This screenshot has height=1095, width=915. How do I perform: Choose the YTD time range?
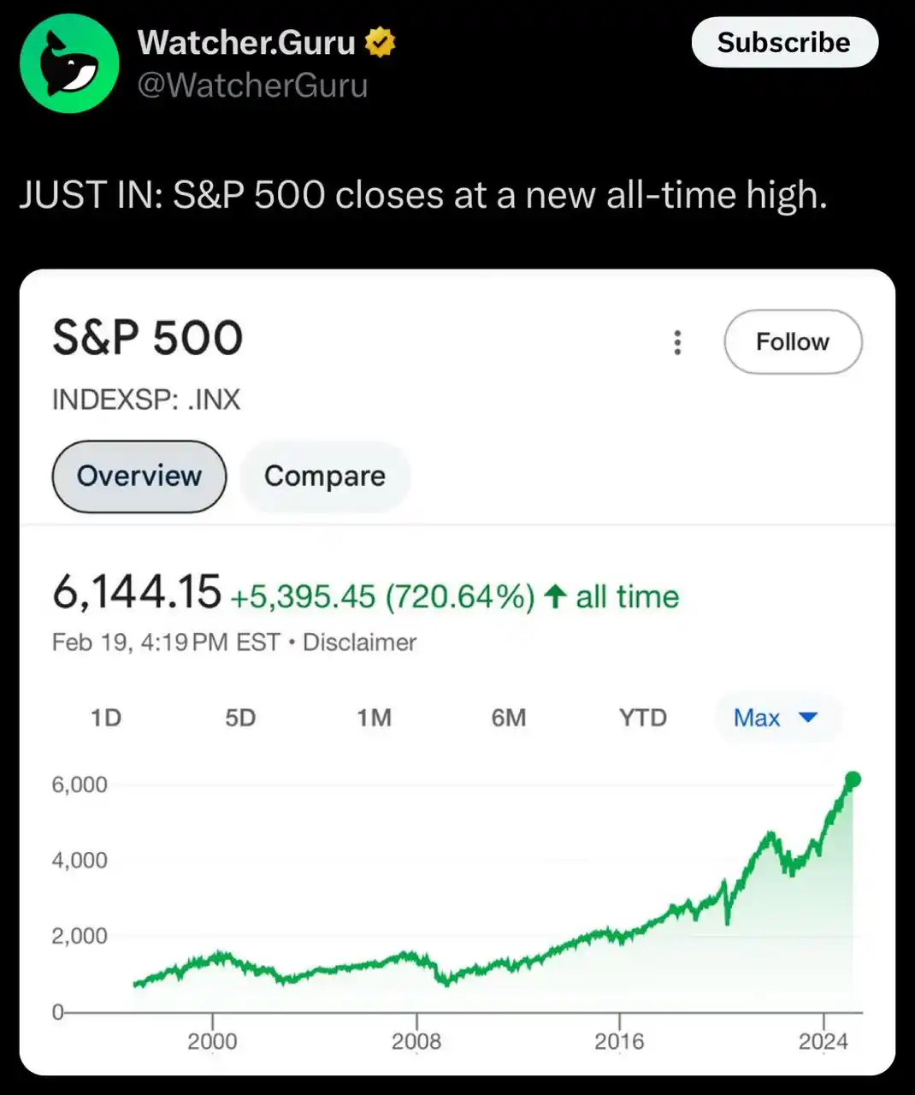point(643,717)
